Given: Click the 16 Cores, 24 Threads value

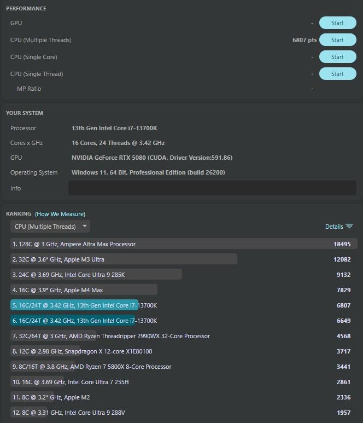Looking at the screenshot, I should tap(118, 143).
